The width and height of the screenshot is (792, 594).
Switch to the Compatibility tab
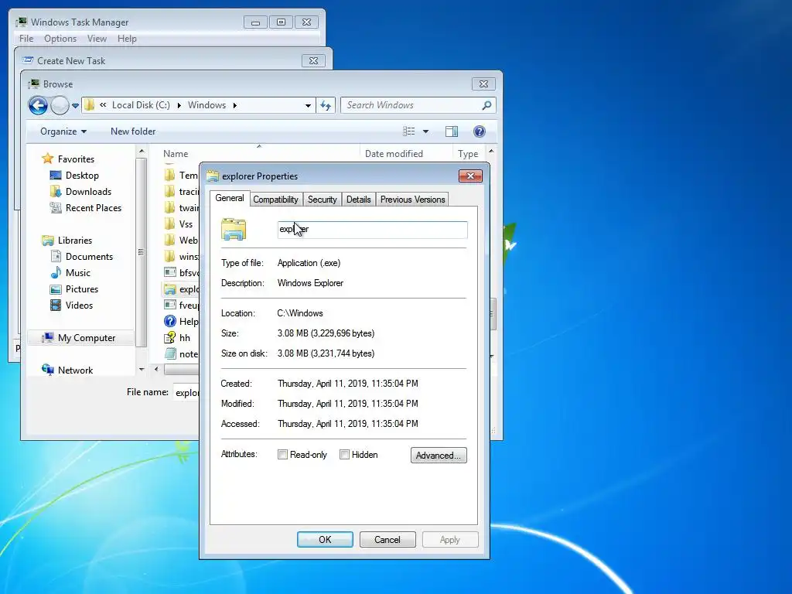click(x=275, y=200)
